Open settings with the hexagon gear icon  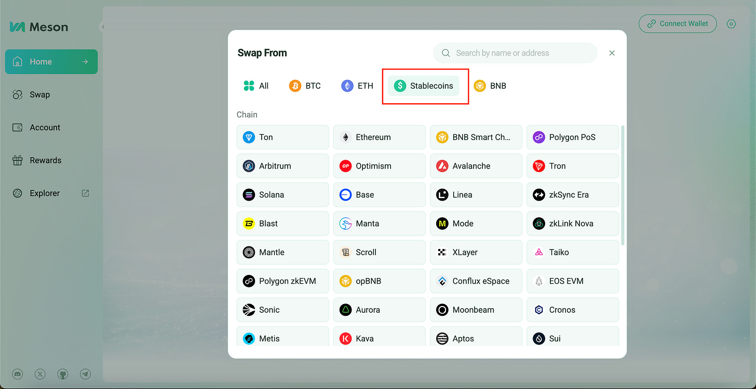click(731, 23)
